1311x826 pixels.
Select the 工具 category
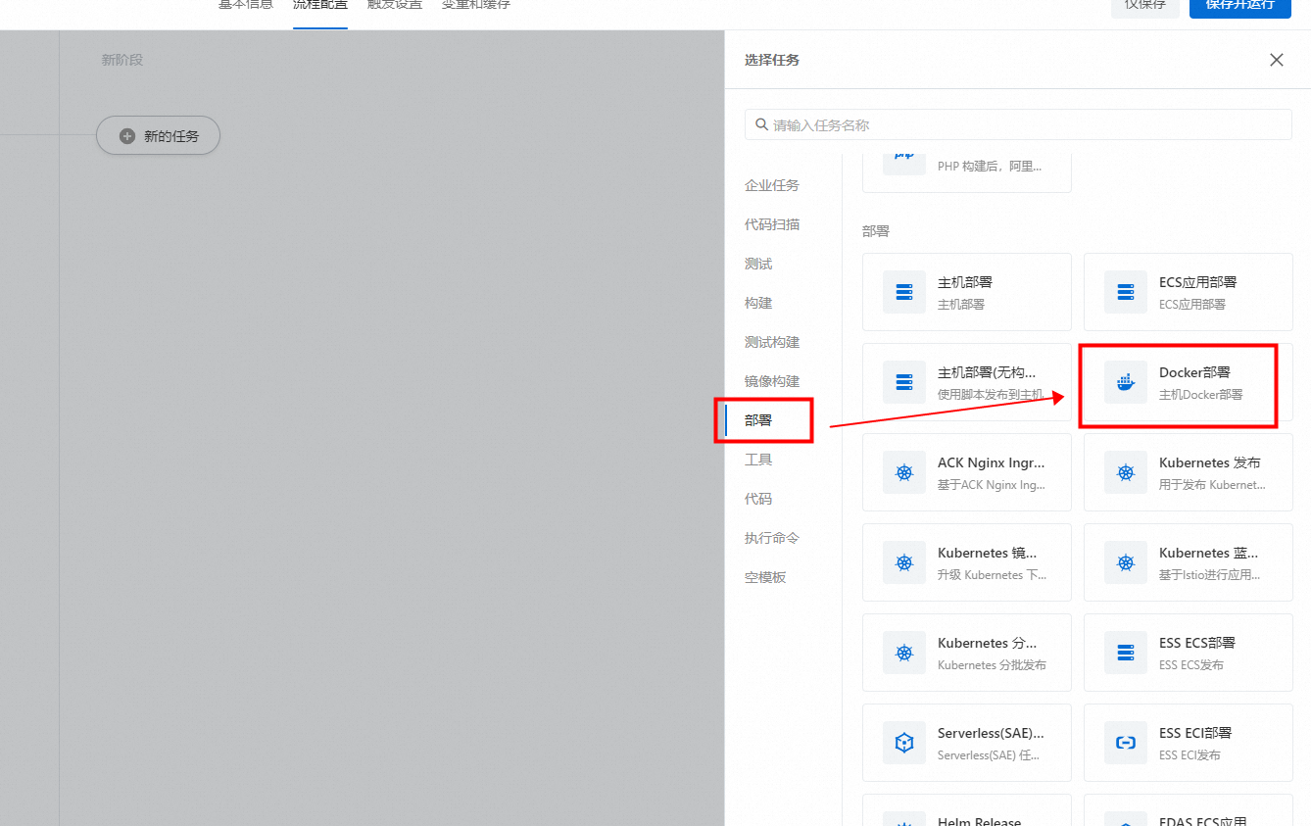point(758,460)
